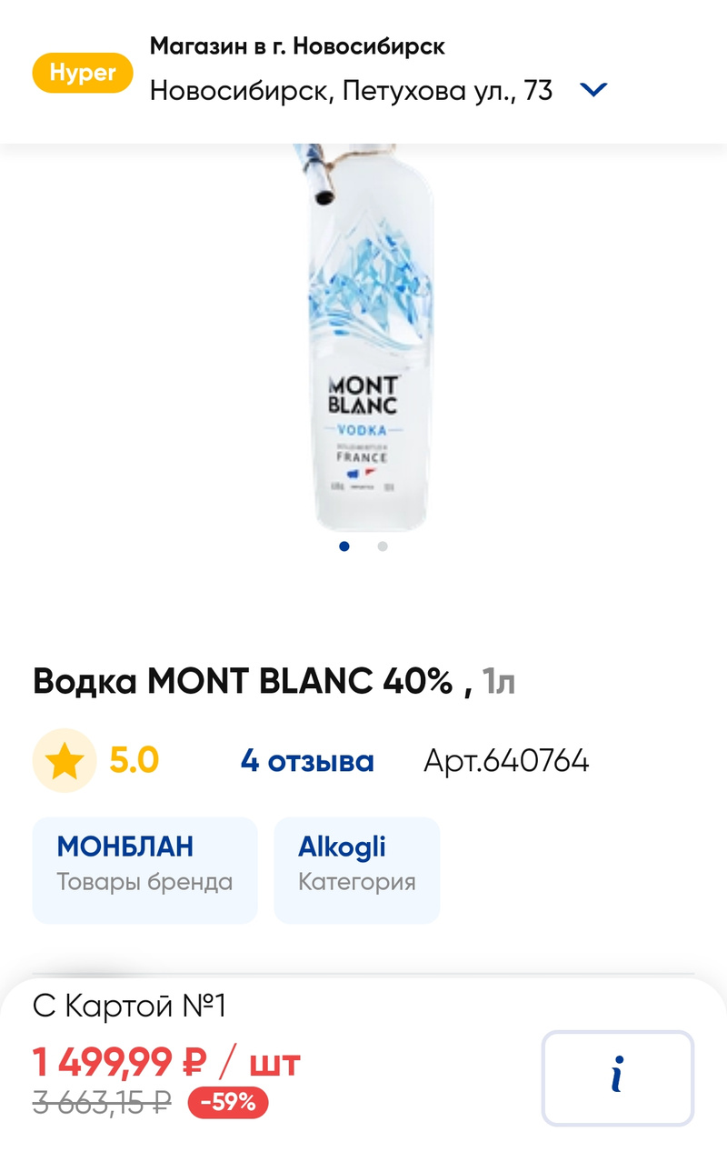Select the first image carousel dot
Image resolution: width=727 pixels, height=1152 pixels.
[x=344, y=546]
